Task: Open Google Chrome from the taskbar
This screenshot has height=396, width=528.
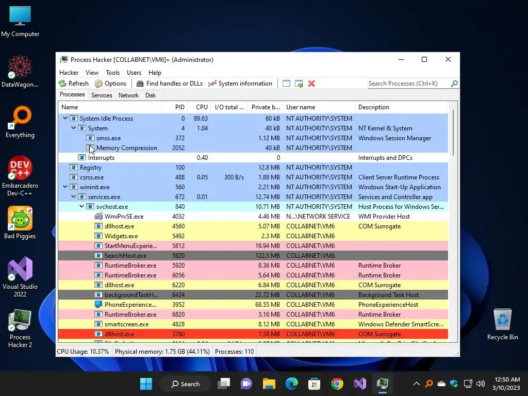Action: point(337,384)
